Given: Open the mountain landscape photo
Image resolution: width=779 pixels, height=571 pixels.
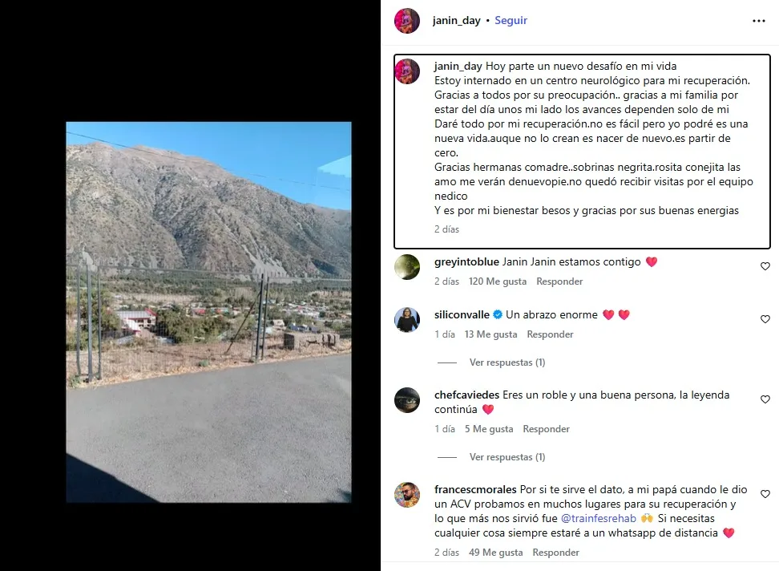Looking at the screenshot, I should point(208,312).
